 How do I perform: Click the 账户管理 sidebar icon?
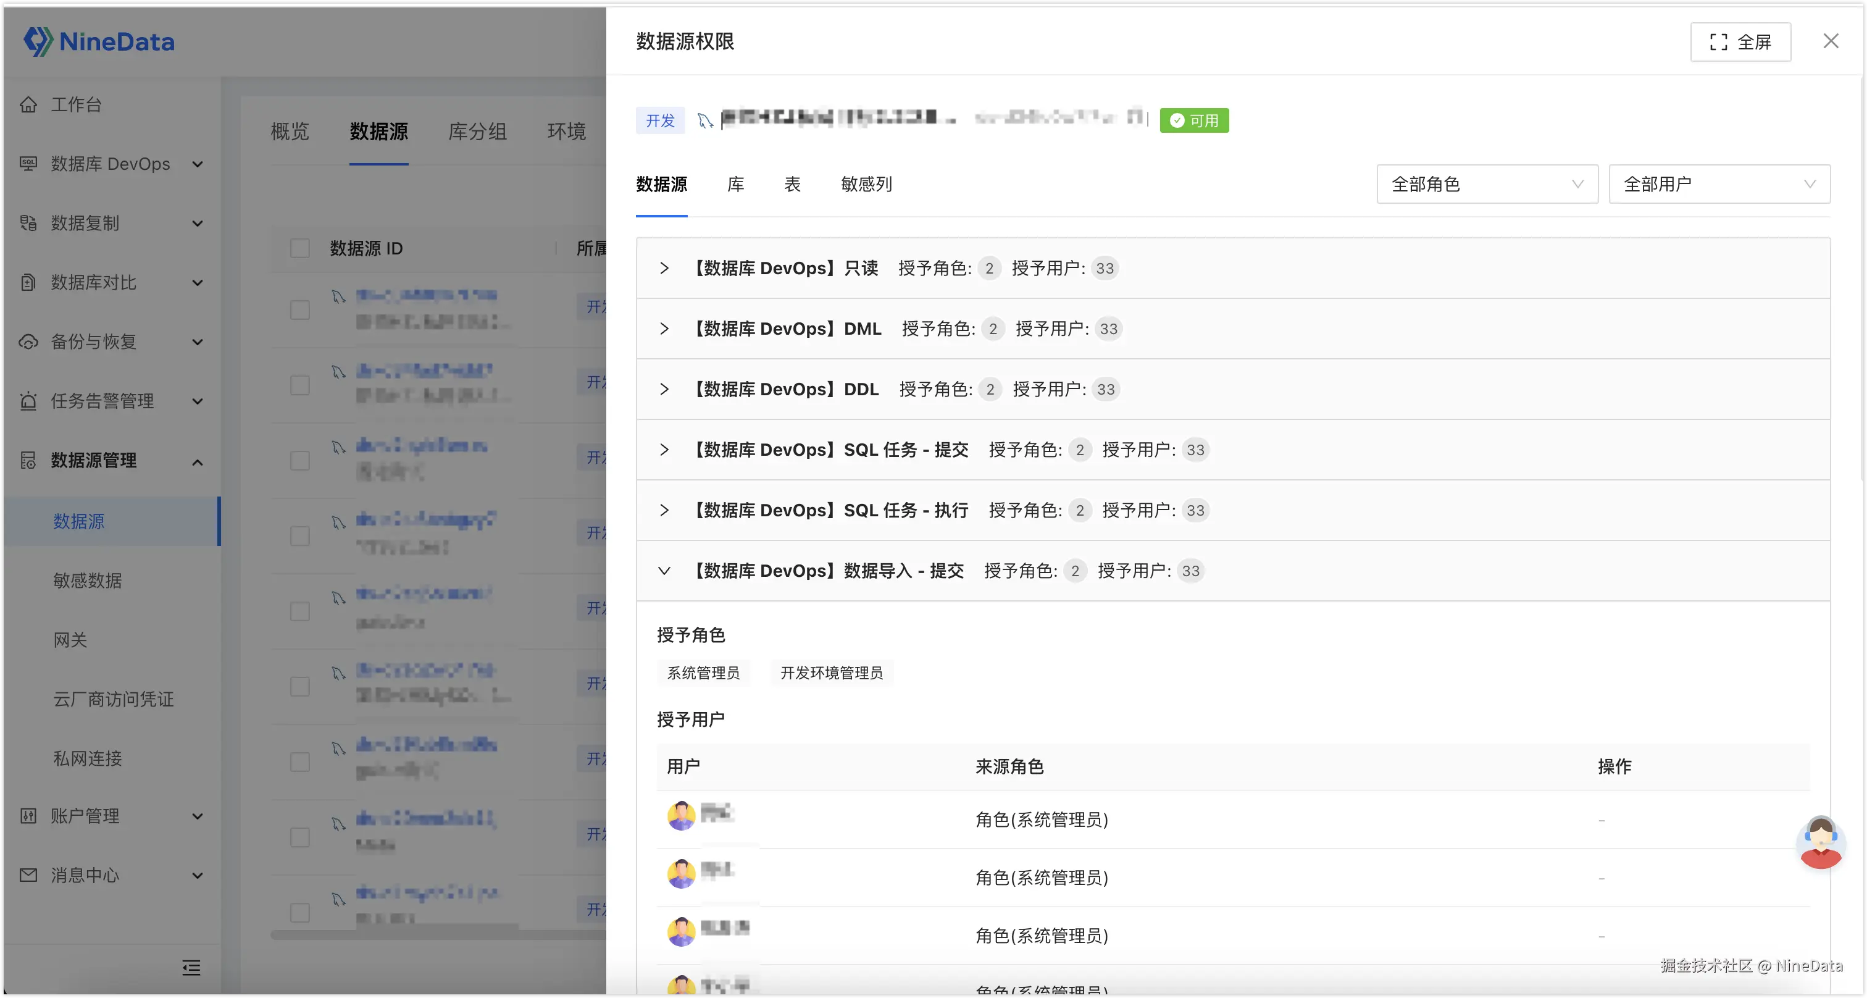pos(28,816)
